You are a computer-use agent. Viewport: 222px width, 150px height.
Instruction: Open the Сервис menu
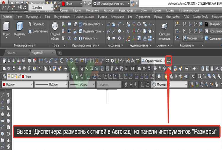pos(77,10)
